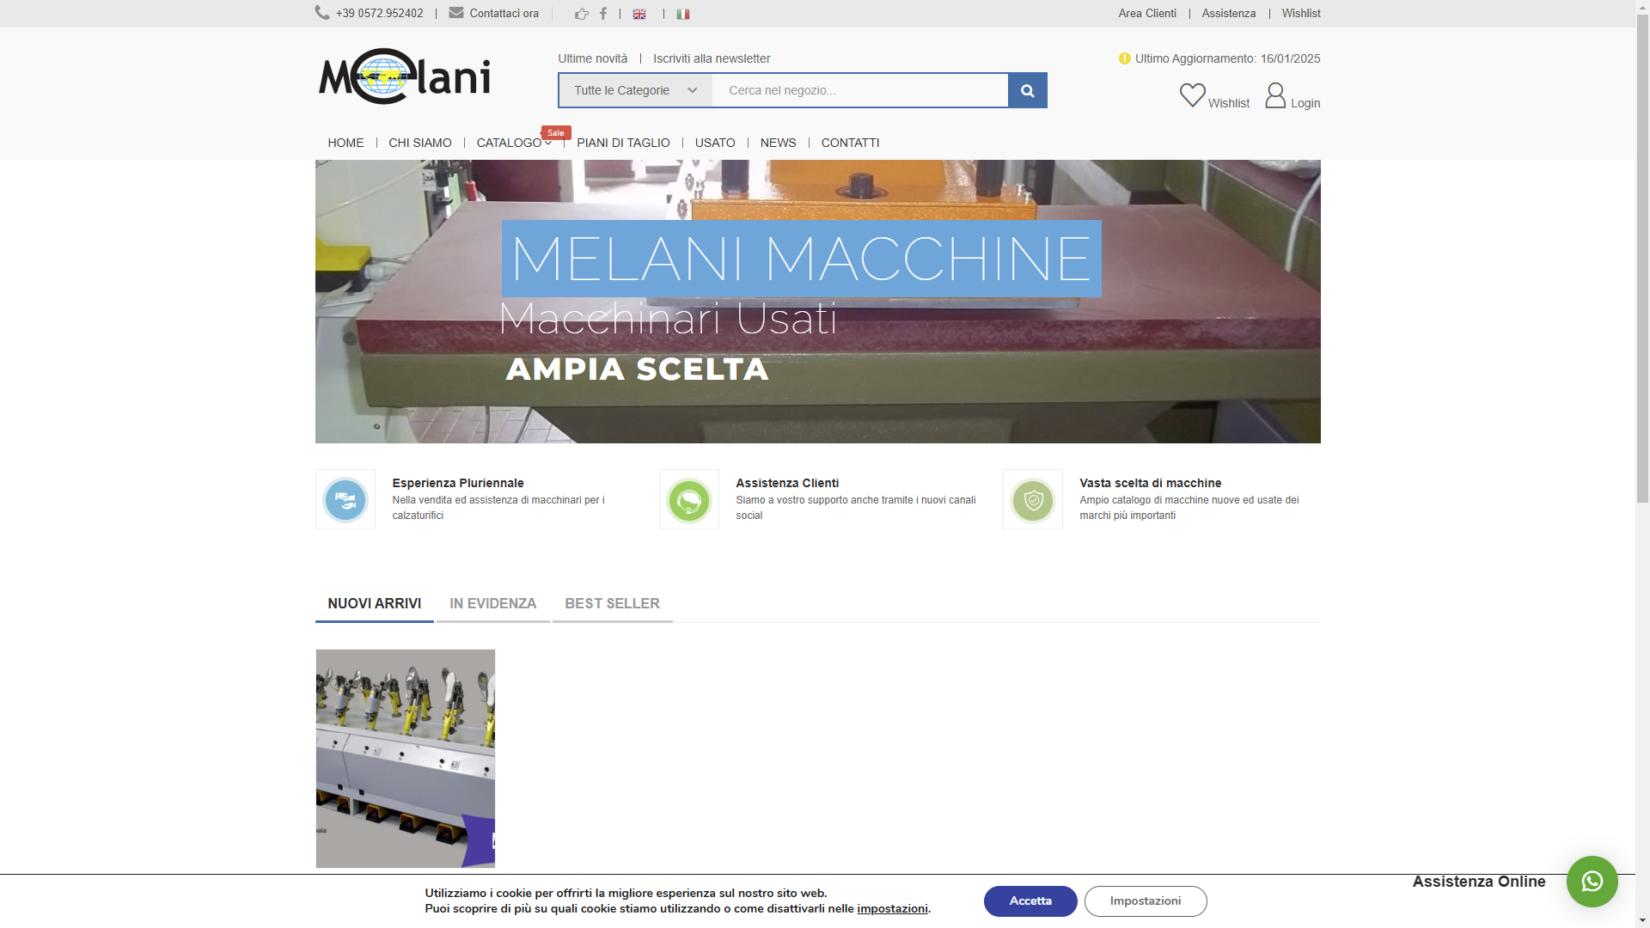Open the PIANI DI TAGLIO menu item
Viewport: 1650px width, 928px height.
pyautogui.click(x=623, y=143)
